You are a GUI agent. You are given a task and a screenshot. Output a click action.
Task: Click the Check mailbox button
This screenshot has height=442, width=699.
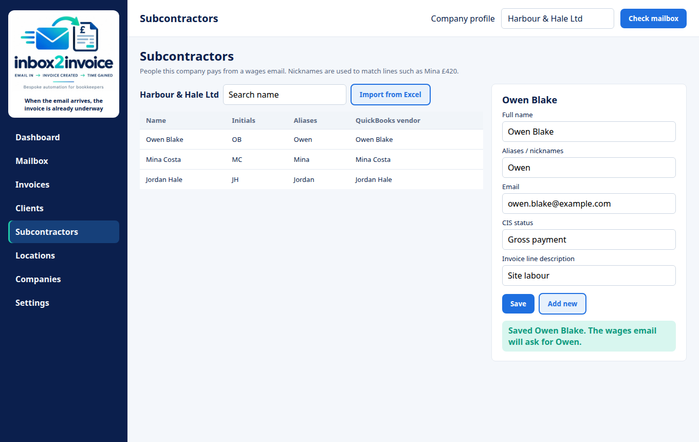click(x=653, y=19)
